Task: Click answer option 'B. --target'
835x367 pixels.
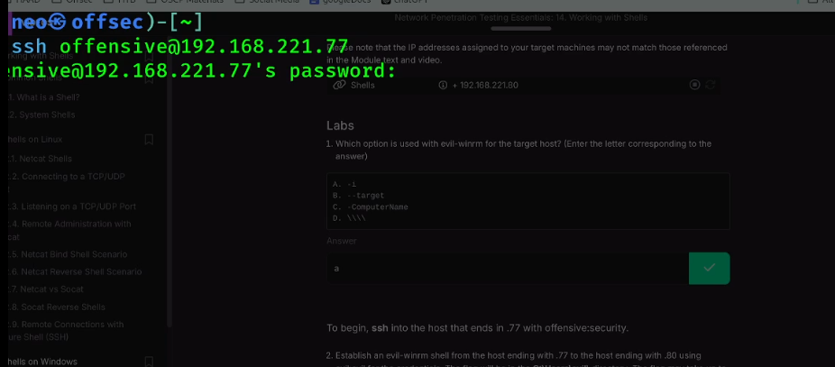Action: (x=358, y=196)
